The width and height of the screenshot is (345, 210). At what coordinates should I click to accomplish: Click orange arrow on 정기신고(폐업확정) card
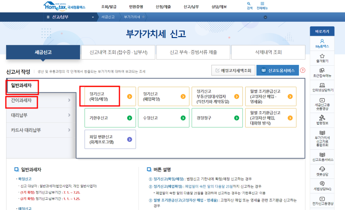(x=183, y=96)
